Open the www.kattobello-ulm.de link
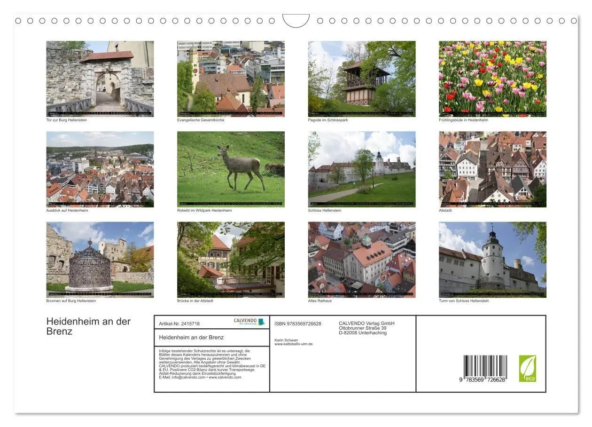 pos(293,344)
